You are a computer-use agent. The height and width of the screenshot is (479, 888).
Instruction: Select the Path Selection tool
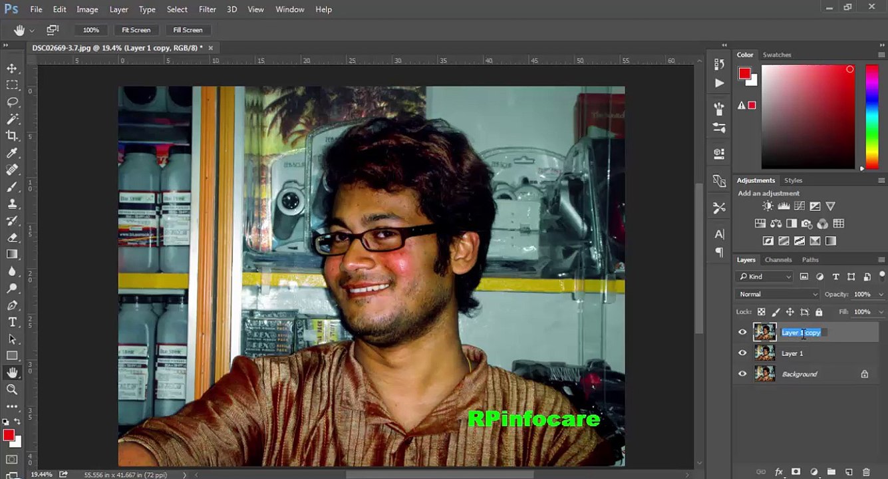coord(12,339)
